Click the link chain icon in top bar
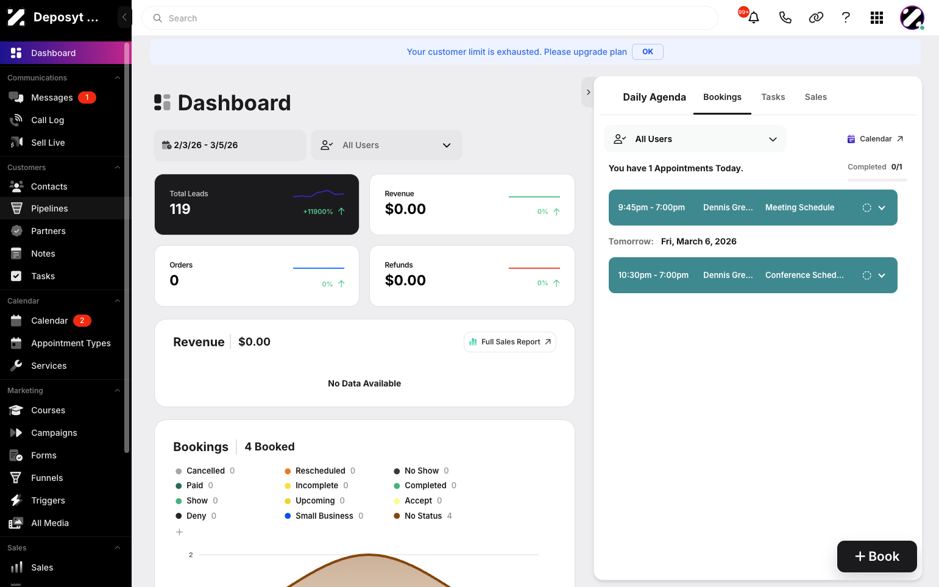Viewport: 939px width, 587px height. point(816,18)
